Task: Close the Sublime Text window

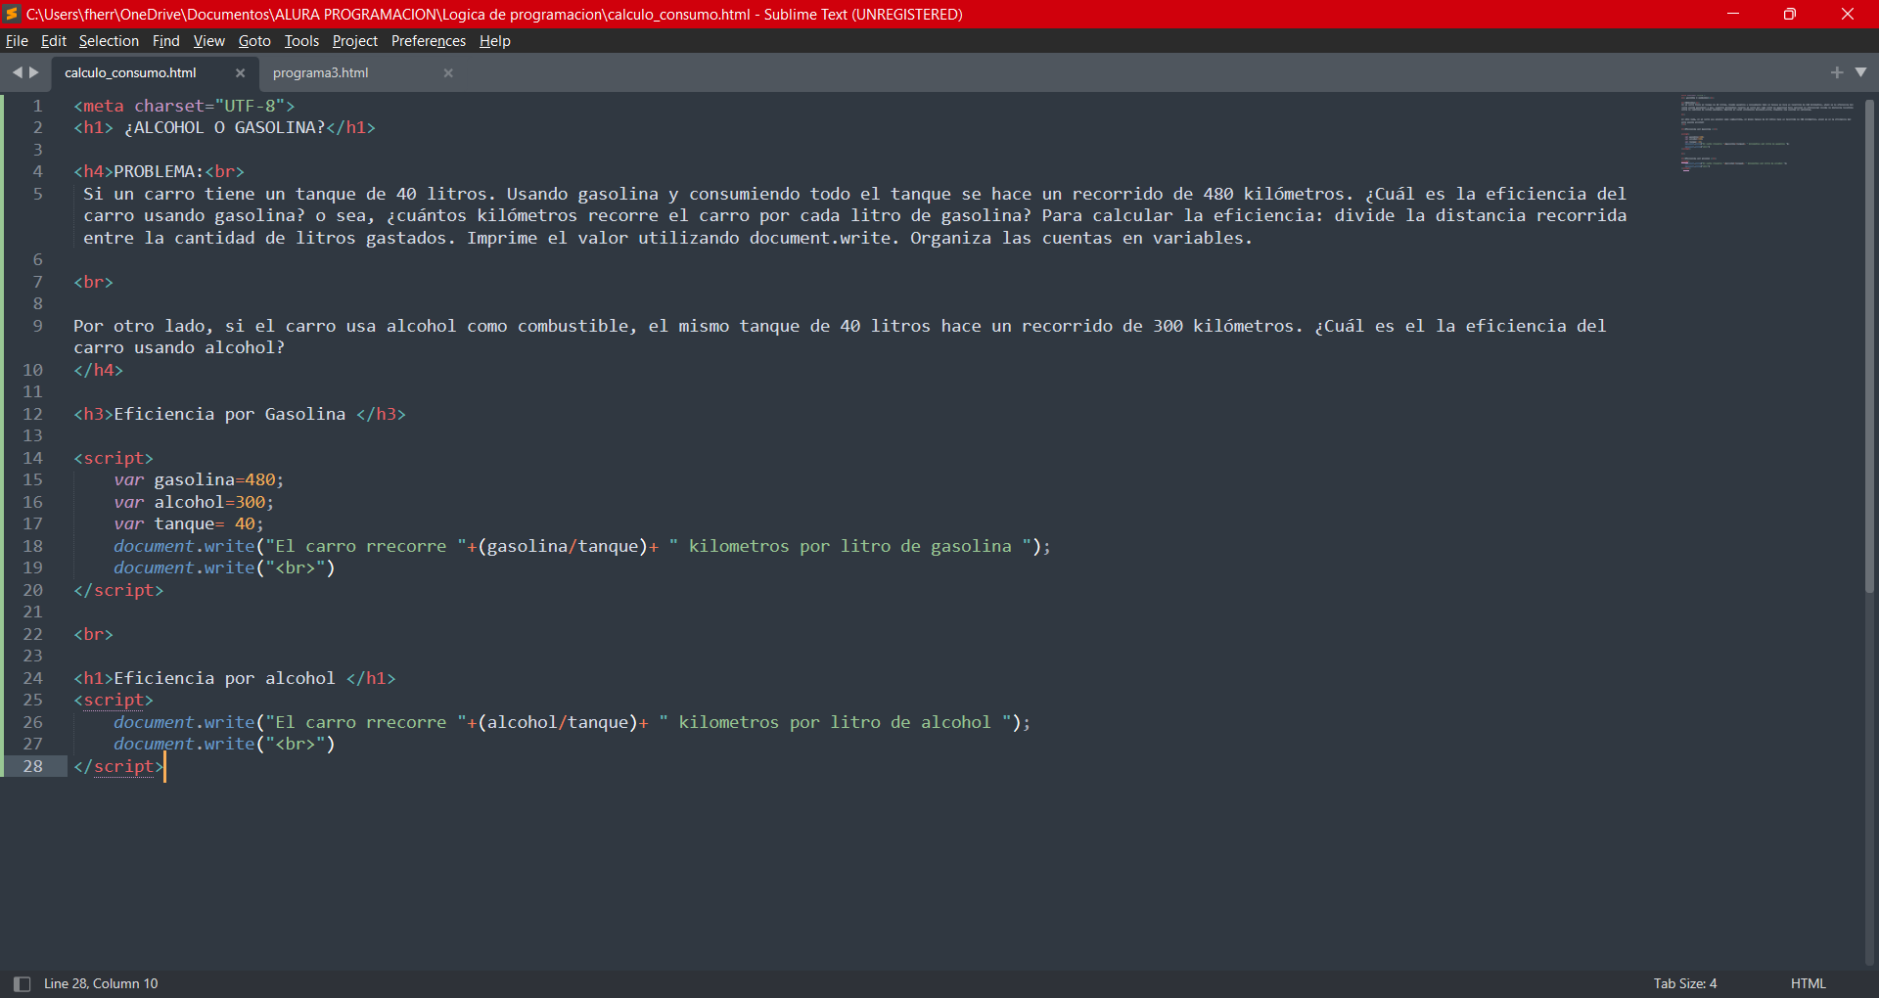Action: pos(1848,14)
